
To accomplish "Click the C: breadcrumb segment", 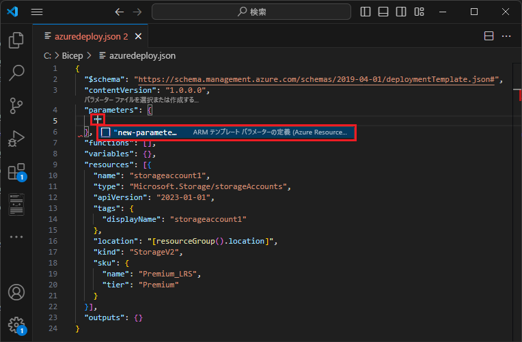I will (47, 55).
